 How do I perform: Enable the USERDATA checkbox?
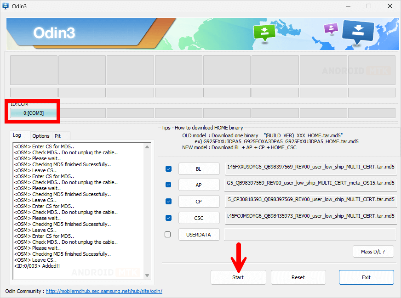click(x=168, y=234)
